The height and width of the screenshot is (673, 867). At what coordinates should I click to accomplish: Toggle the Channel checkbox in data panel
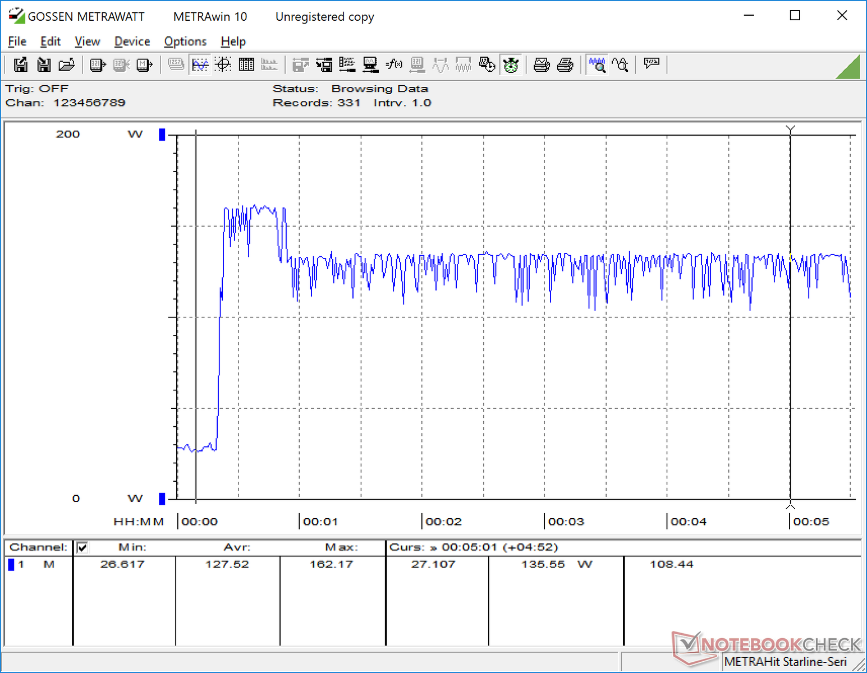[82, 547]
